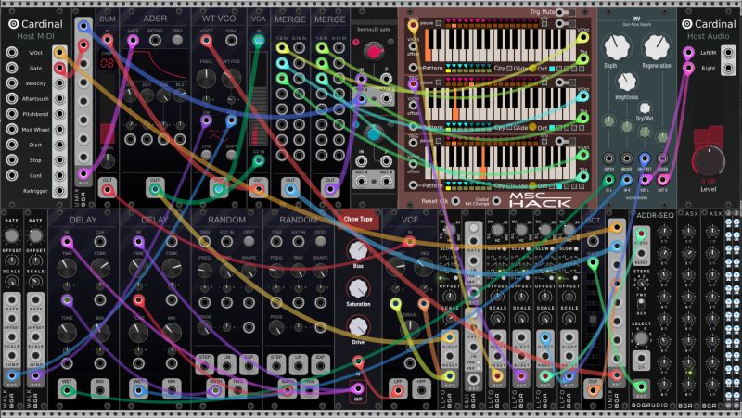The height and width of the screenshot is (418, 742).
Task: Adjust the Chow Tape Saturation knob
Action: click(358, 289)
